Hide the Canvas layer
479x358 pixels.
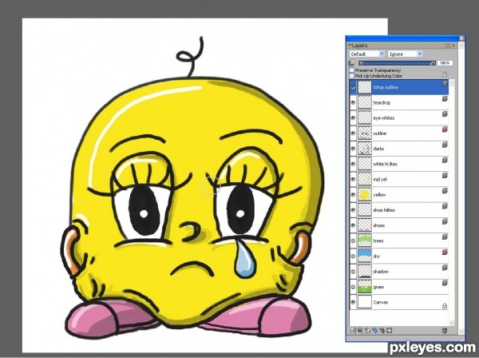tap(353, 302)
